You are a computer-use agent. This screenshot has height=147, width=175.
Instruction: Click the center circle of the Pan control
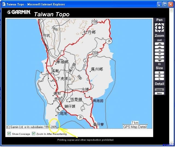pos(159,27)
